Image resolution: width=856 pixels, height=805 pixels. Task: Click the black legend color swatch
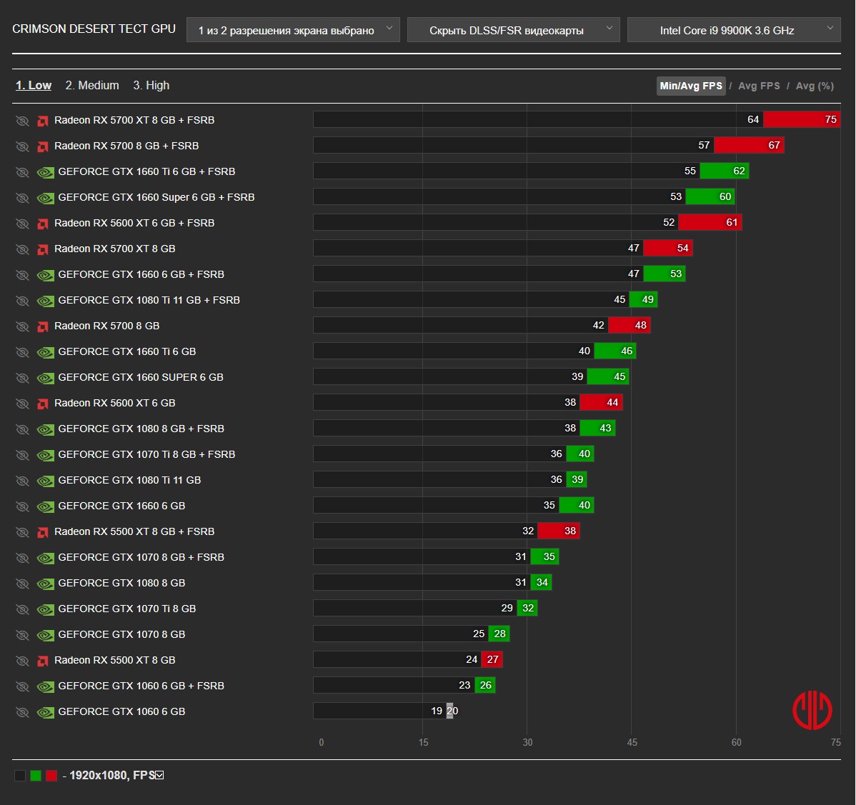click(20, 776)
